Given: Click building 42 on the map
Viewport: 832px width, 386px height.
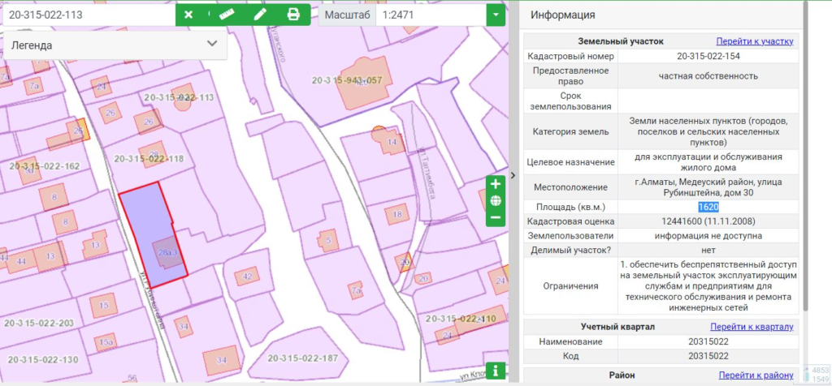Looking at the screenshot, I should tap(247, 277).
